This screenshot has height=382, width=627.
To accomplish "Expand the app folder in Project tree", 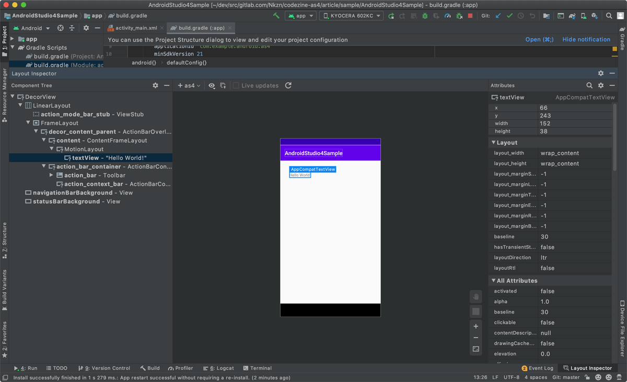I will pyautogui.click(x=13, y=39).
